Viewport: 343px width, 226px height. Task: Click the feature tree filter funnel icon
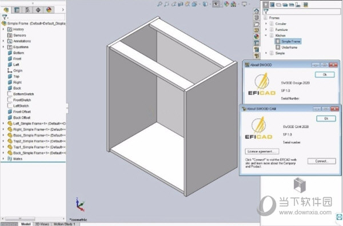[x=4, y=17]
